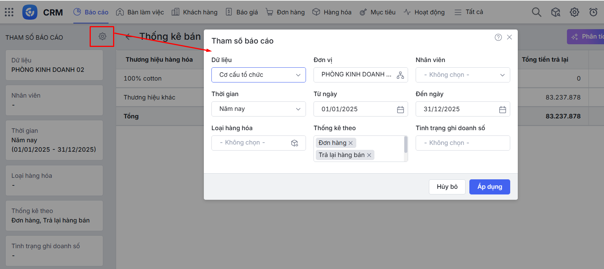Go to the Khách hàng menu
This screenshot has height=269, width=604.
195,12
